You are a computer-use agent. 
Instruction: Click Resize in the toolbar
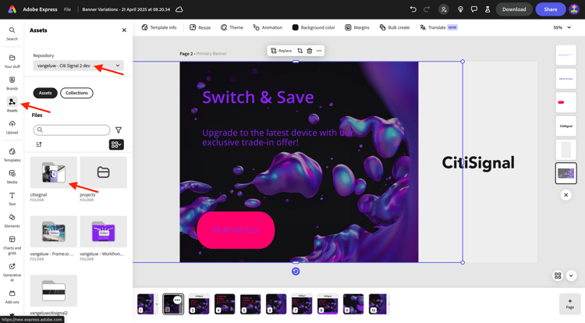pos(200,27)
